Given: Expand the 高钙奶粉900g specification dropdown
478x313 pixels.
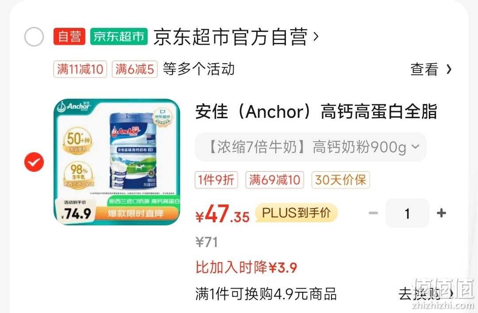Looking at the screenshot, I should pyautogui.click(x=310, y=147).
